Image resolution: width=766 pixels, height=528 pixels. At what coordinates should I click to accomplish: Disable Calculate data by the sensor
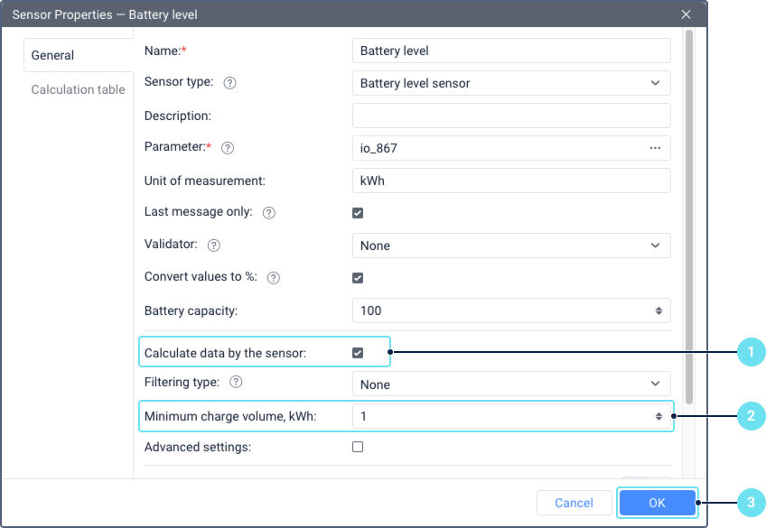[x=358, y=353]
